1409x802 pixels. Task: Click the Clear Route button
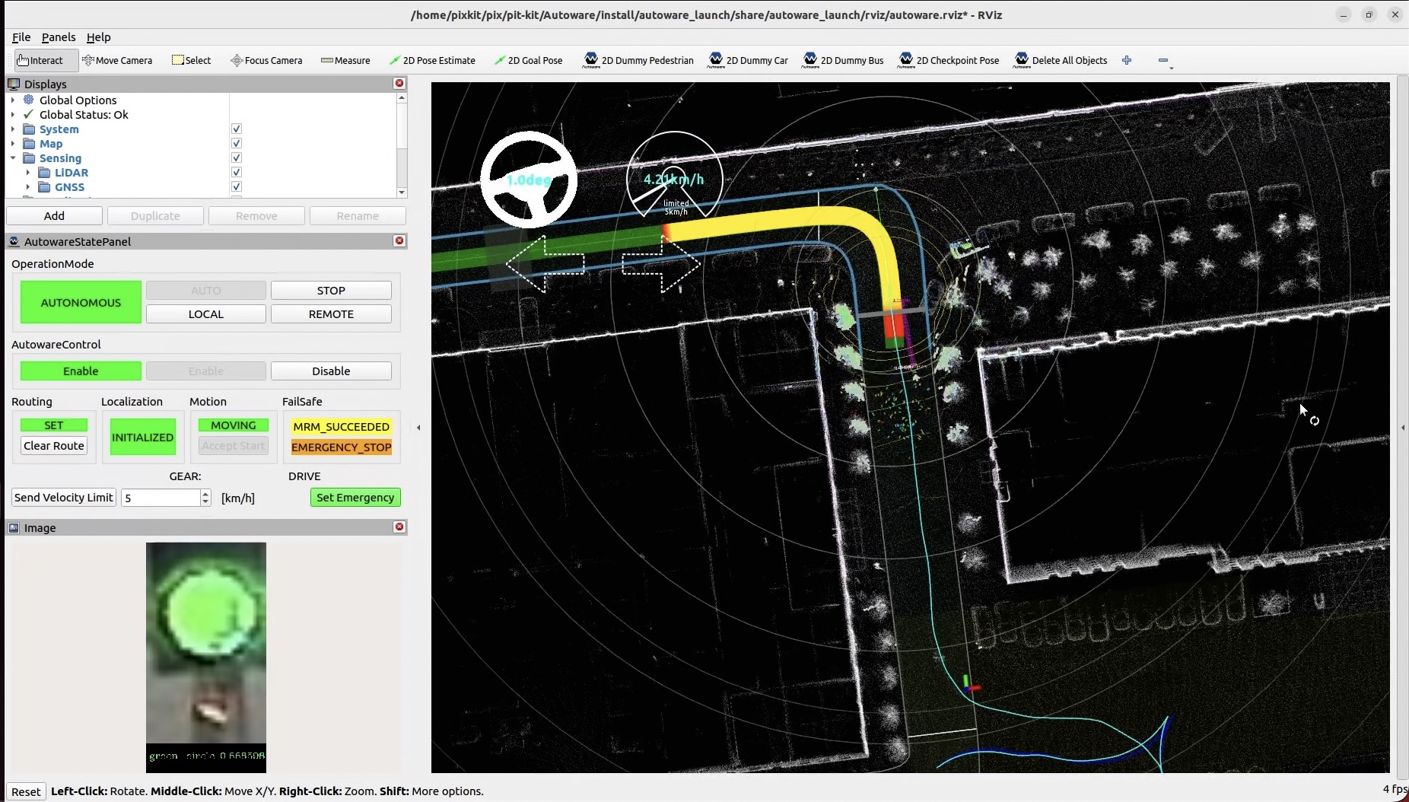[x=54, y=445]
